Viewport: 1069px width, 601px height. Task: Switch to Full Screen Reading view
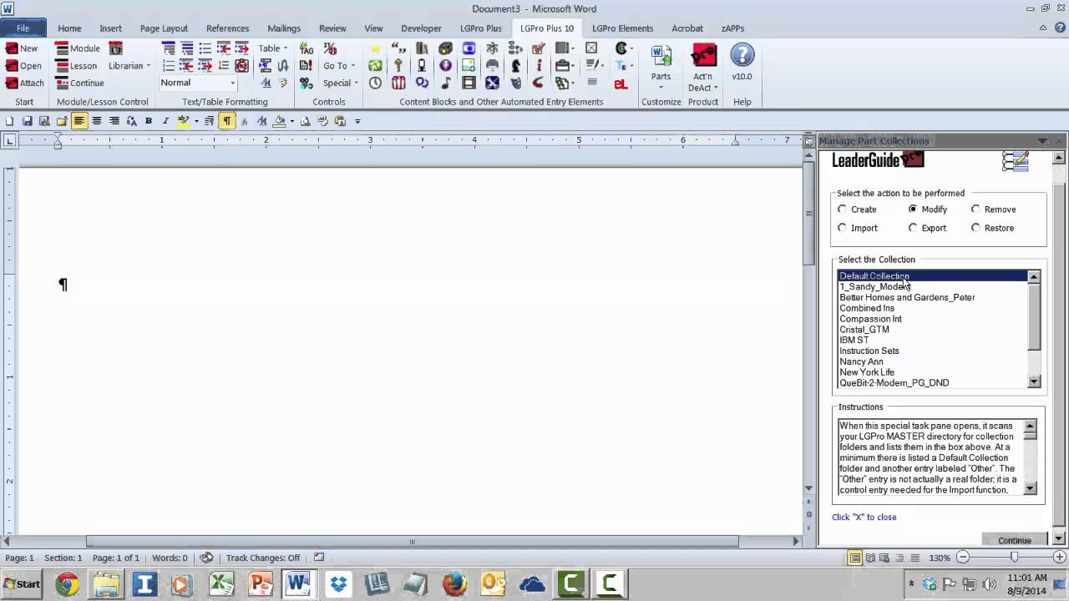[870, 558]
